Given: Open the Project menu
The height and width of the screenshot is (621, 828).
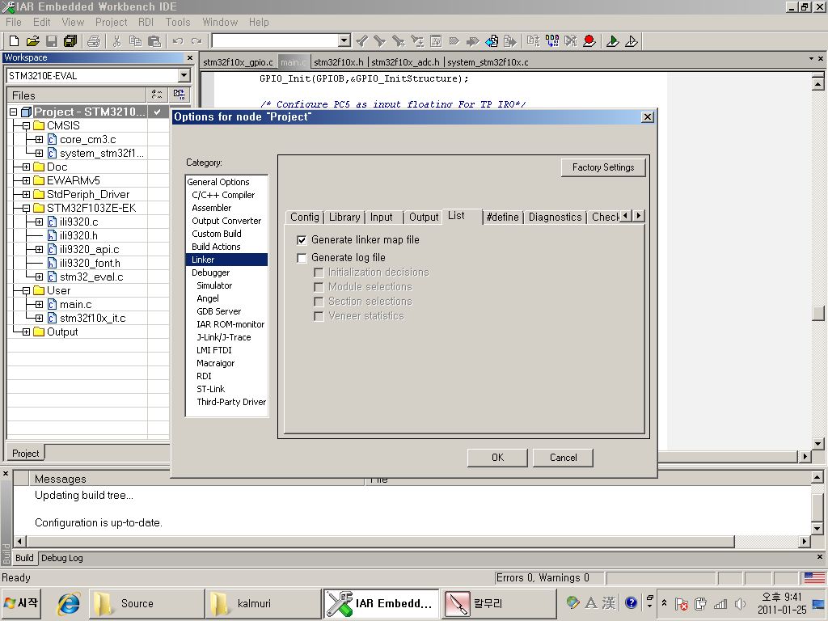Looking at the screenshot, I should coord(111,22).
